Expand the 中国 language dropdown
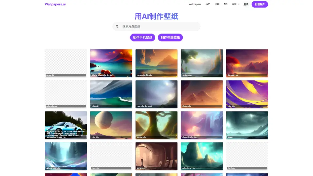The image size is (313, 176). pyautogui.click(x=235, y=4)
